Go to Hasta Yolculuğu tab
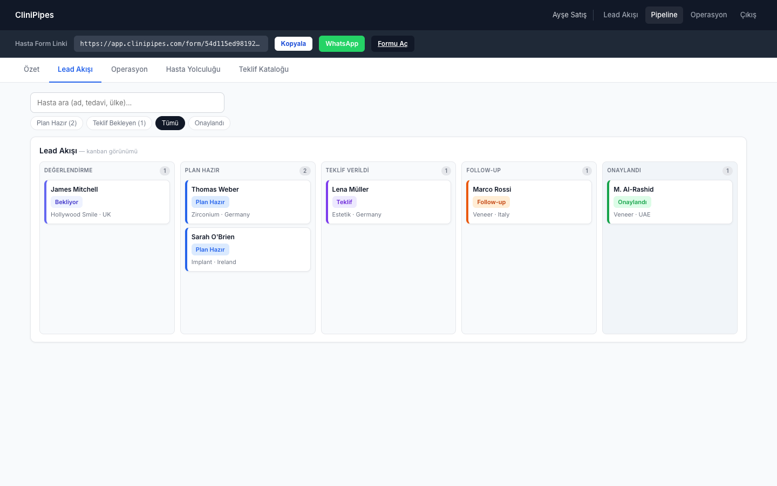This screenshot has width=777, height=486. coord(193,70)
